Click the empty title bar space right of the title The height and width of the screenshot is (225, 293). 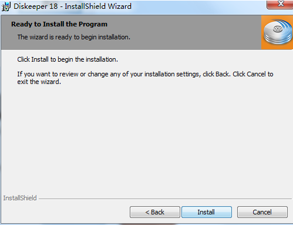point(198,6)
